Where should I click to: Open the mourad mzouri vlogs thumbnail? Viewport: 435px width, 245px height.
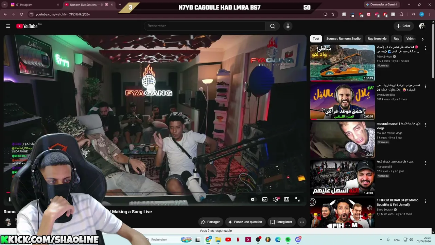tap(342, 140)
